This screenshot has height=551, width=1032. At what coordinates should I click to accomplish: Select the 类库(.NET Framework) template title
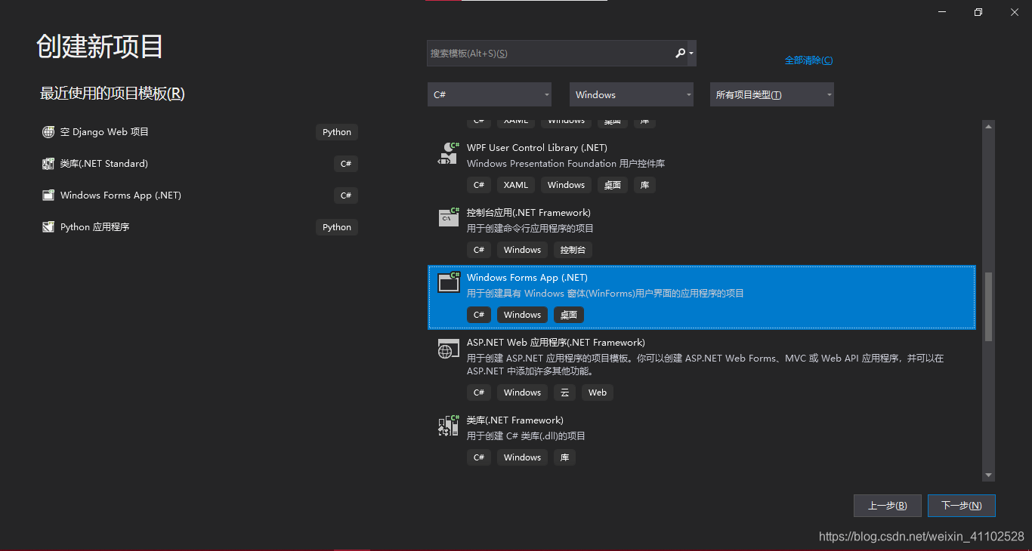[x=514, y=420]
